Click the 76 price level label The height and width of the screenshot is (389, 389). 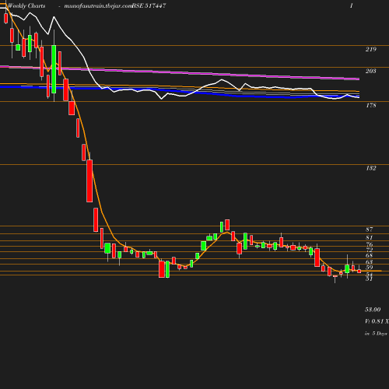[370, 244]
